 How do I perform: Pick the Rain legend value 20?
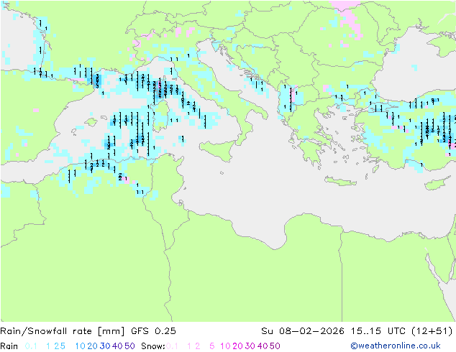tap(93, 346)
